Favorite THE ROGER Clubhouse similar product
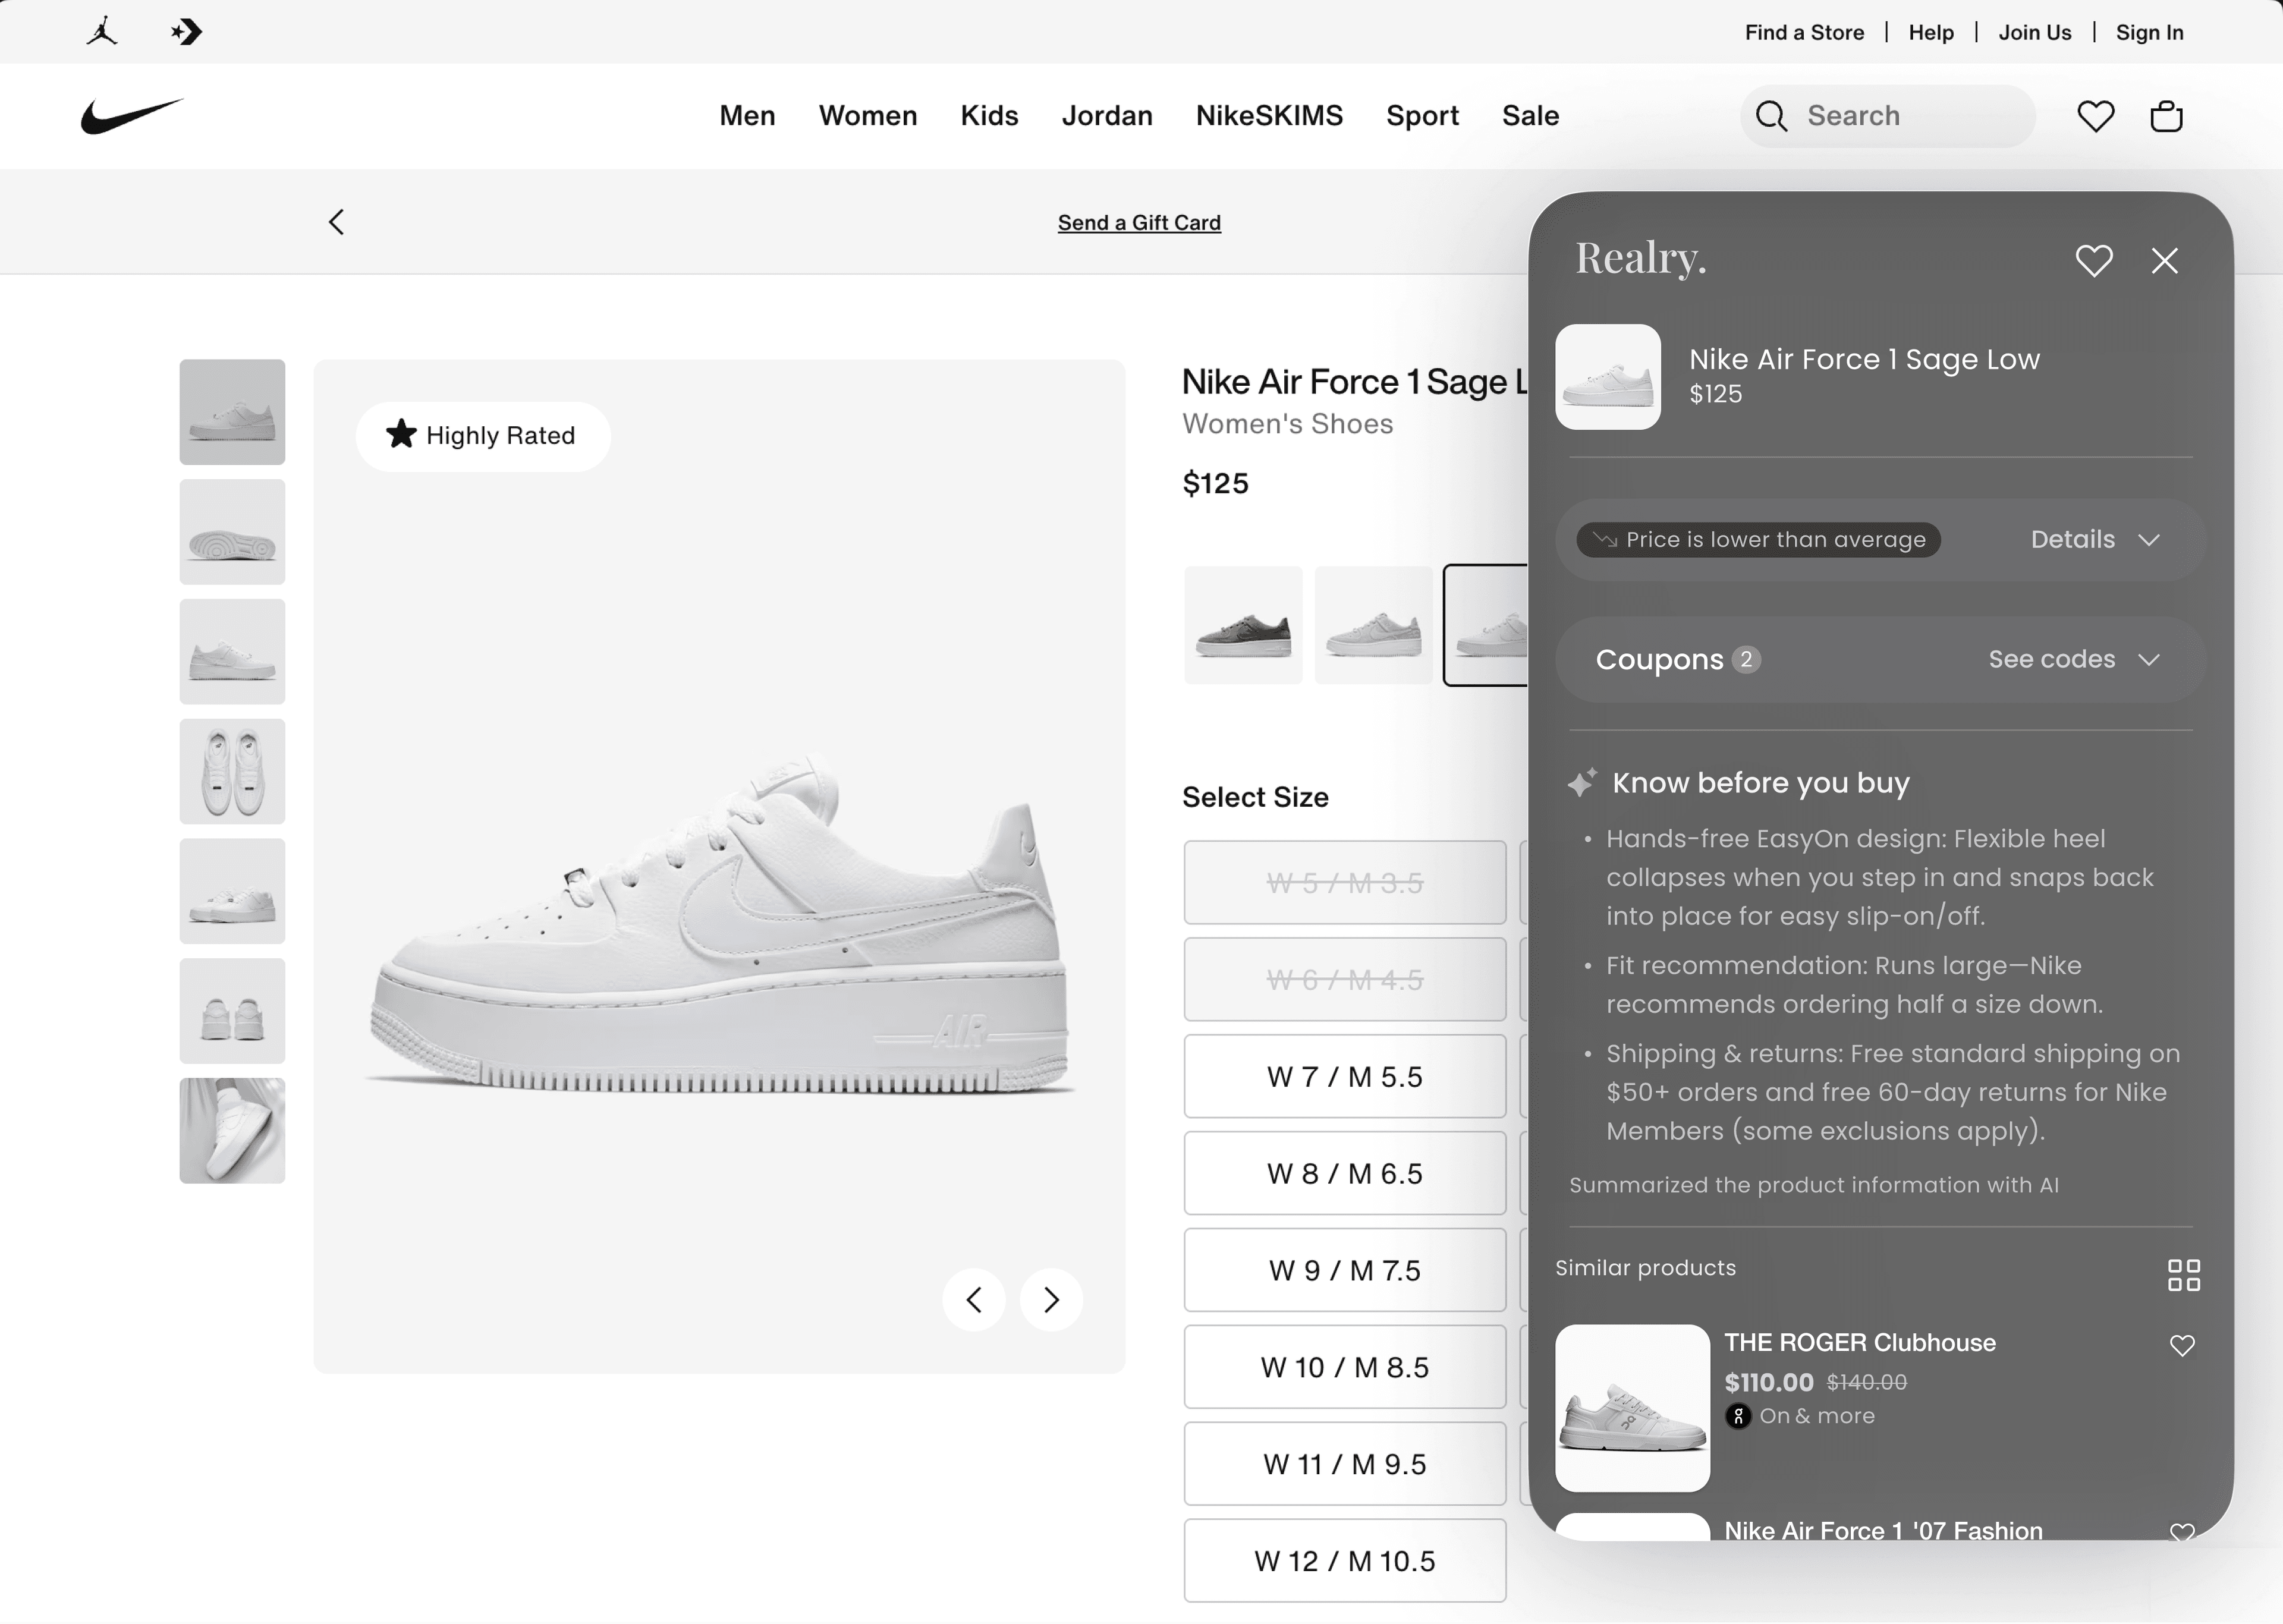 [2182, 1346]
